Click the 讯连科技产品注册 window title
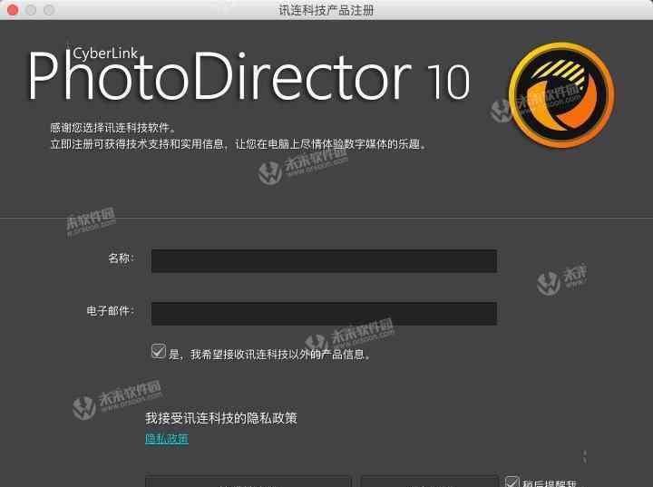Viewport: 653px width, 487px height. point(326,10)
